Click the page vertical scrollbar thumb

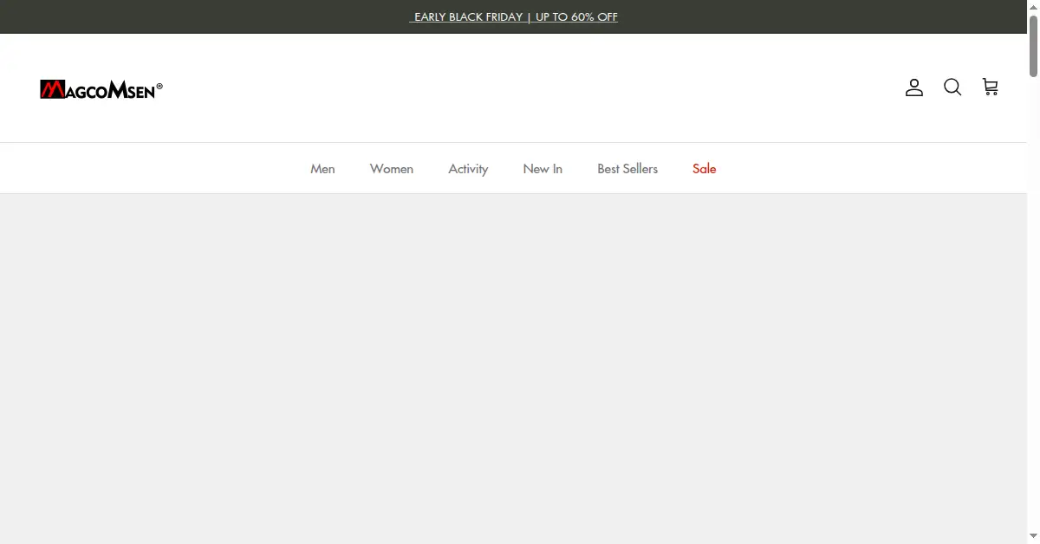[x=1033, y=45]
